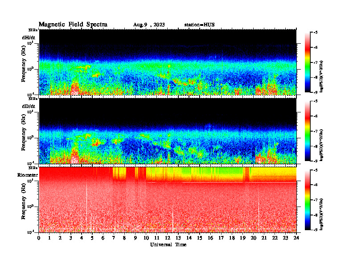Image resolution: width=353 pixels, height=273 pixels.
Task: Click the "0" tick on Universal Time axis
Action: pos(39,238)
